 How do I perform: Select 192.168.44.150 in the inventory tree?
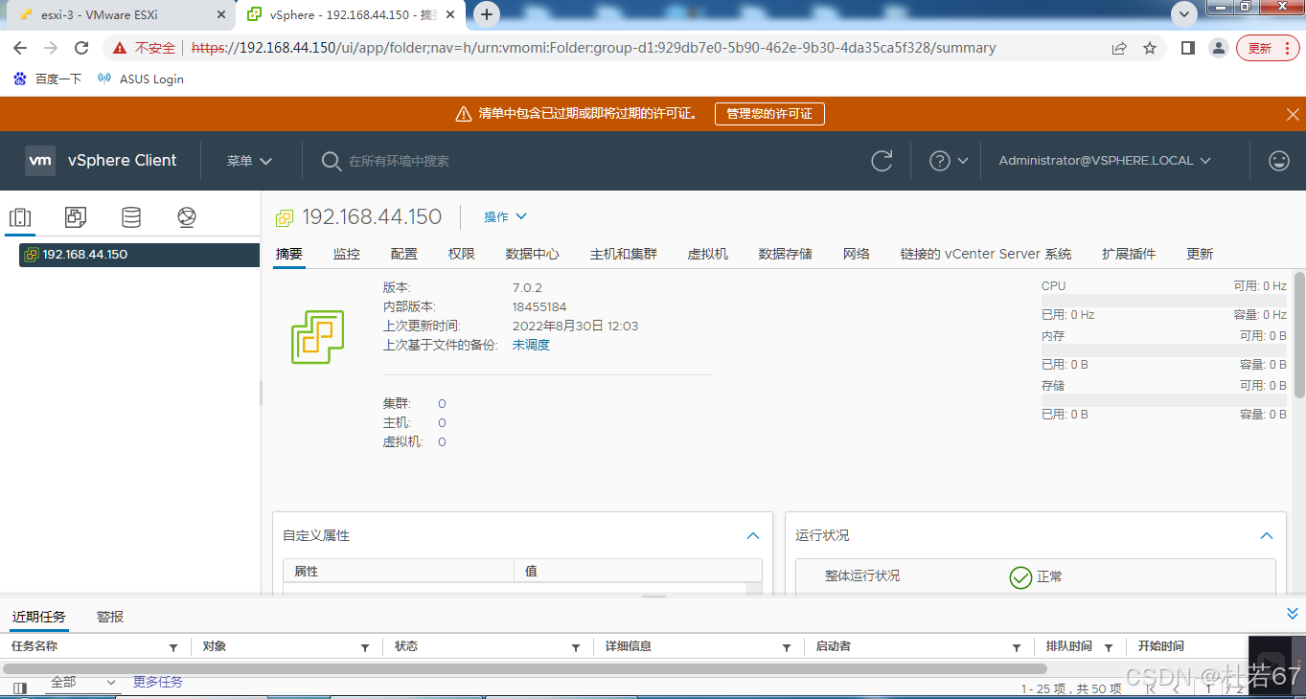[139, 255]
